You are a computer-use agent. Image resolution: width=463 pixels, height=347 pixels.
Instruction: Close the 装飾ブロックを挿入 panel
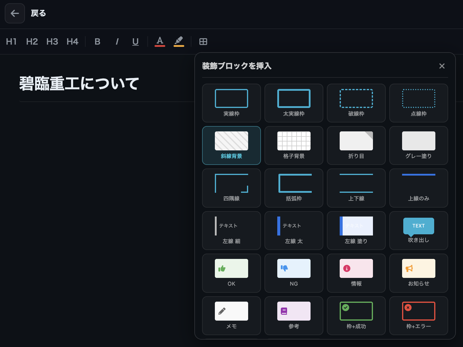click(442, 66)
